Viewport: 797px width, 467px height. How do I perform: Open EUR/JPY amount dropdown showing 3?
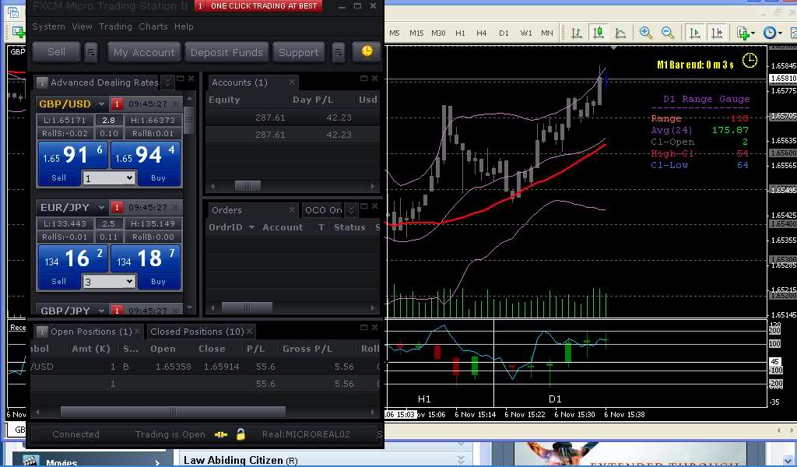point(109,282)
